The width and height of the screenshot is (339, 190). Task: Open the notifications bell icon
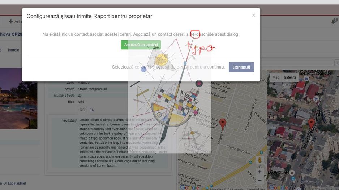(333, 22)
